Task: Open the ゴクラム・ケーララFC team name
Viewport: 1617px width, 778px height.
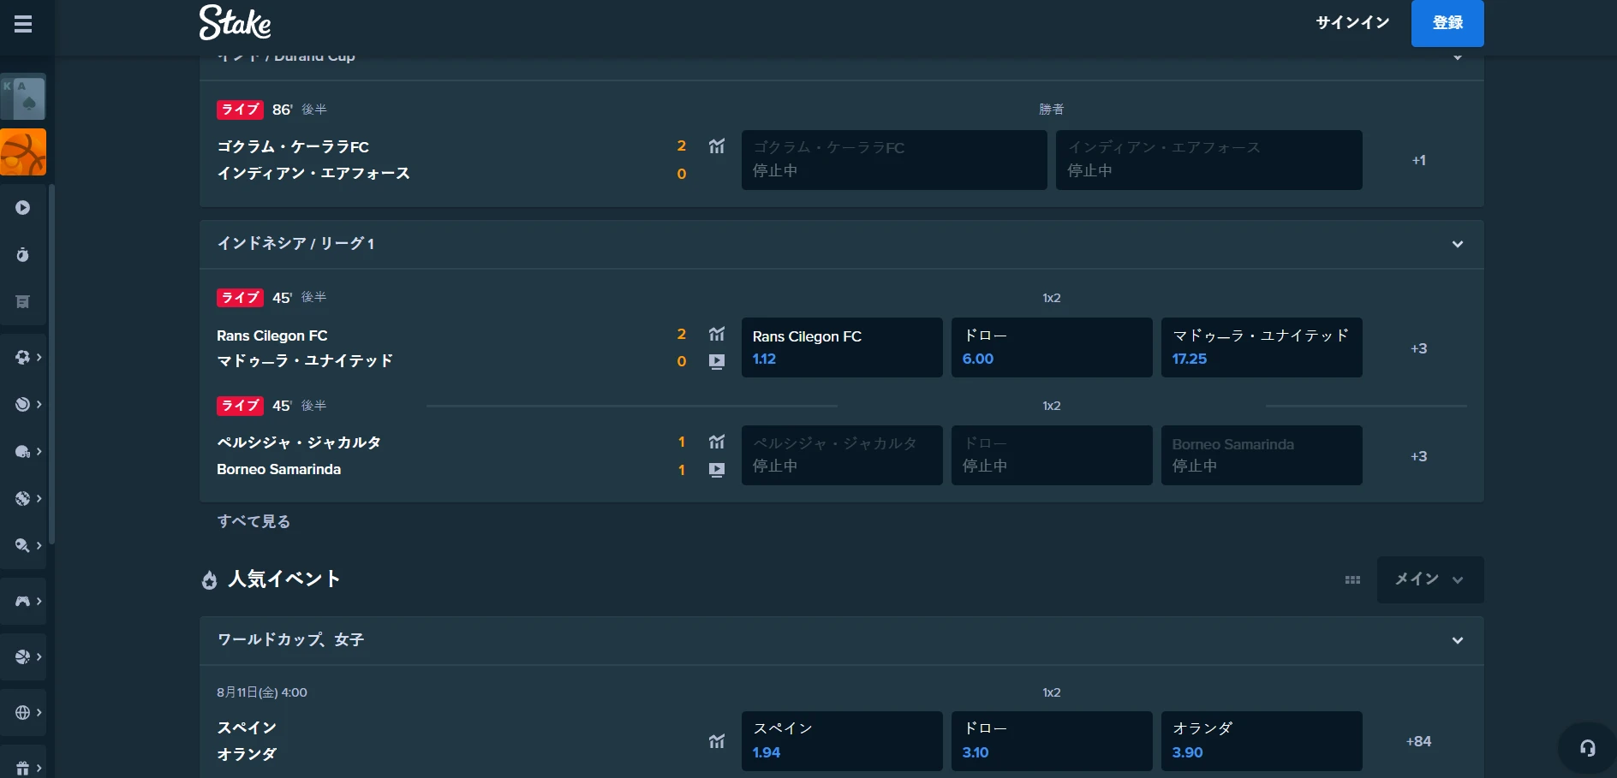Action: click(293, 146)
